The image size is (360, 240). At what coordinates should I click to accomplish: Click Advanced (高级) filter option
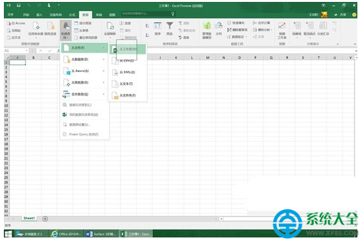coord(184,38)
